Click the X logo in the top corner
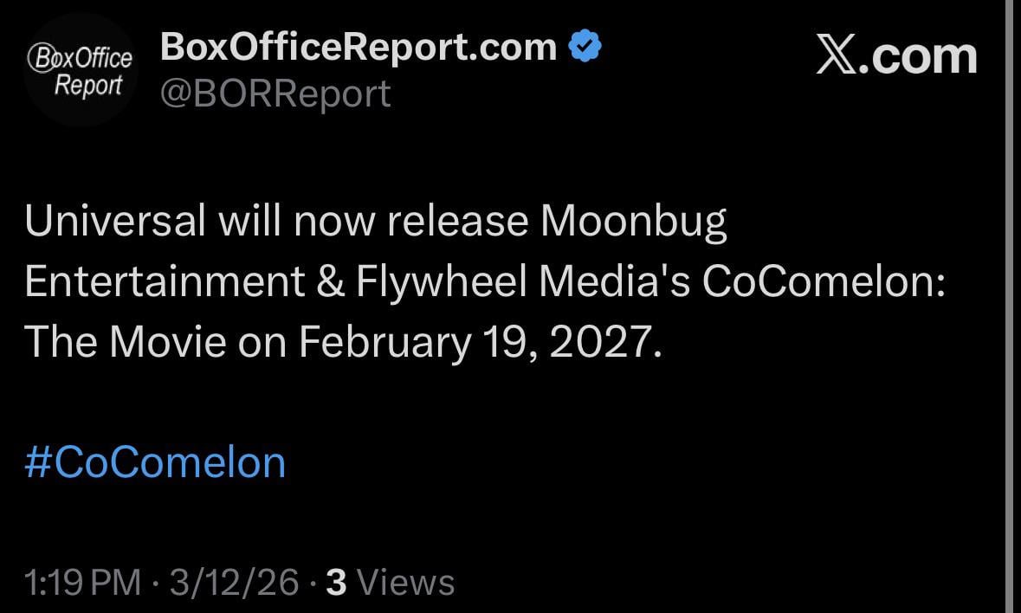 pyautogui.click(x=838, y=56)
